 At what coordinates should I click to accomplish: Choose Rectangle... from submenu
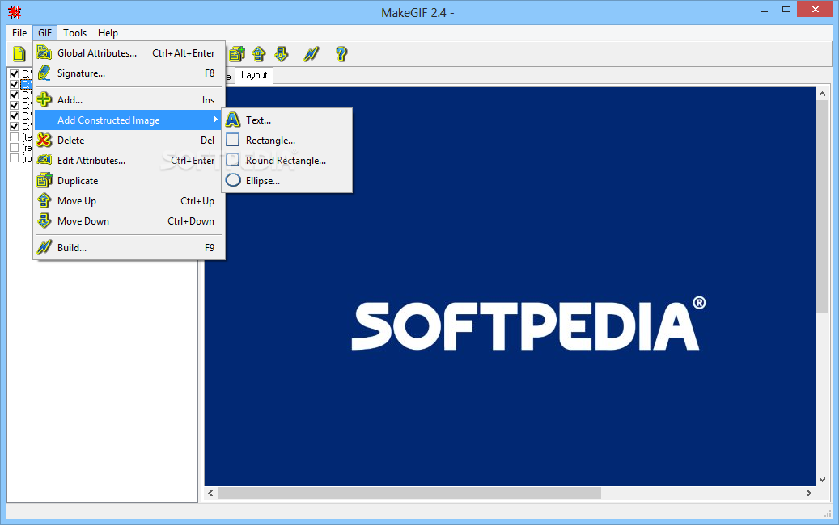(287, 141)
